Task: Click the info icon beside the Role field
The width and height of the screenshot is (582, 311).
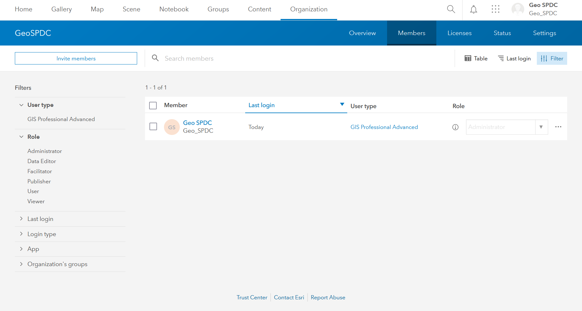Action: (455, 127)
